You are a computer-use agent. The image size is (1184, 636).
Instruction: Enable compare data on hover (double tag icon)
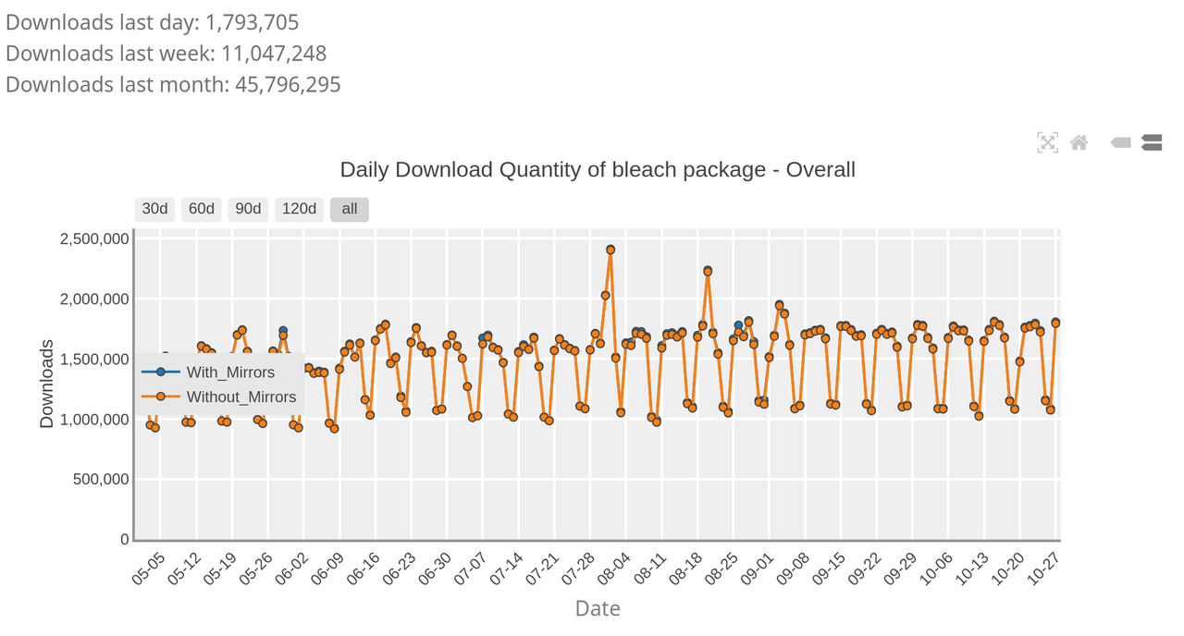1152,142
